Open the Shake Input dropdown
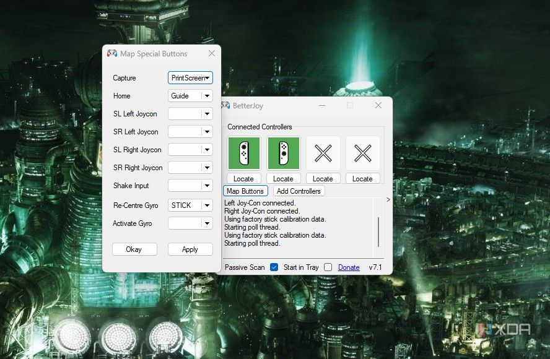The height and width of the screenshot is (359, 550). tap(207, 186)
